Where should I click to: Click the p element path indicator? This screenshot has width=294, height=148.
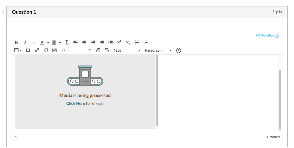click(15, 137)
